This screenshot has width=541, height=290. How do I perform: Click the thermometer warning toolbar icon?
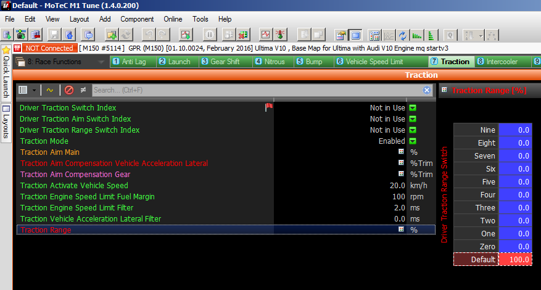280,35
